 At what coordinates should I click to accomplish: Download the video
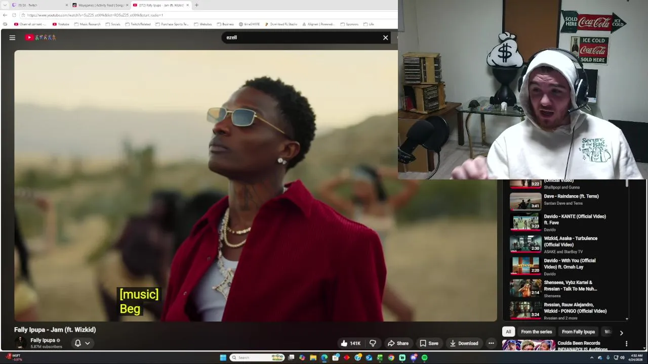(x=464, y=343)
